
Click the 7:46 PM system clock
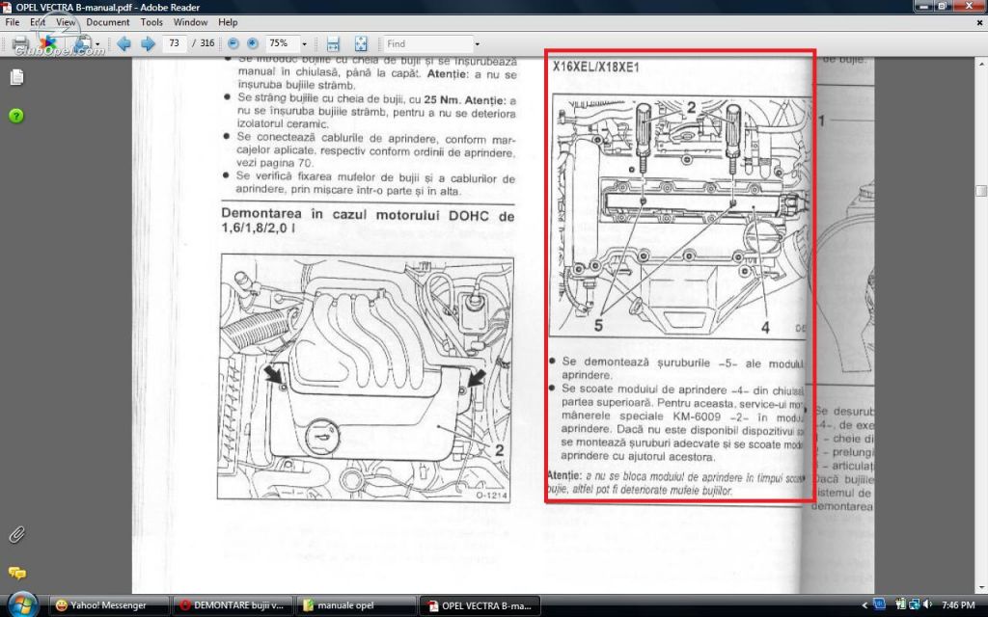tap(958, 605)
